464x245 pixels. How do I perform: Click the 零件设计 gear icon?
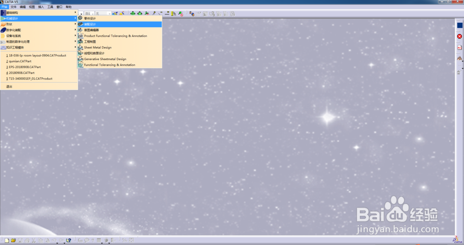80,18
